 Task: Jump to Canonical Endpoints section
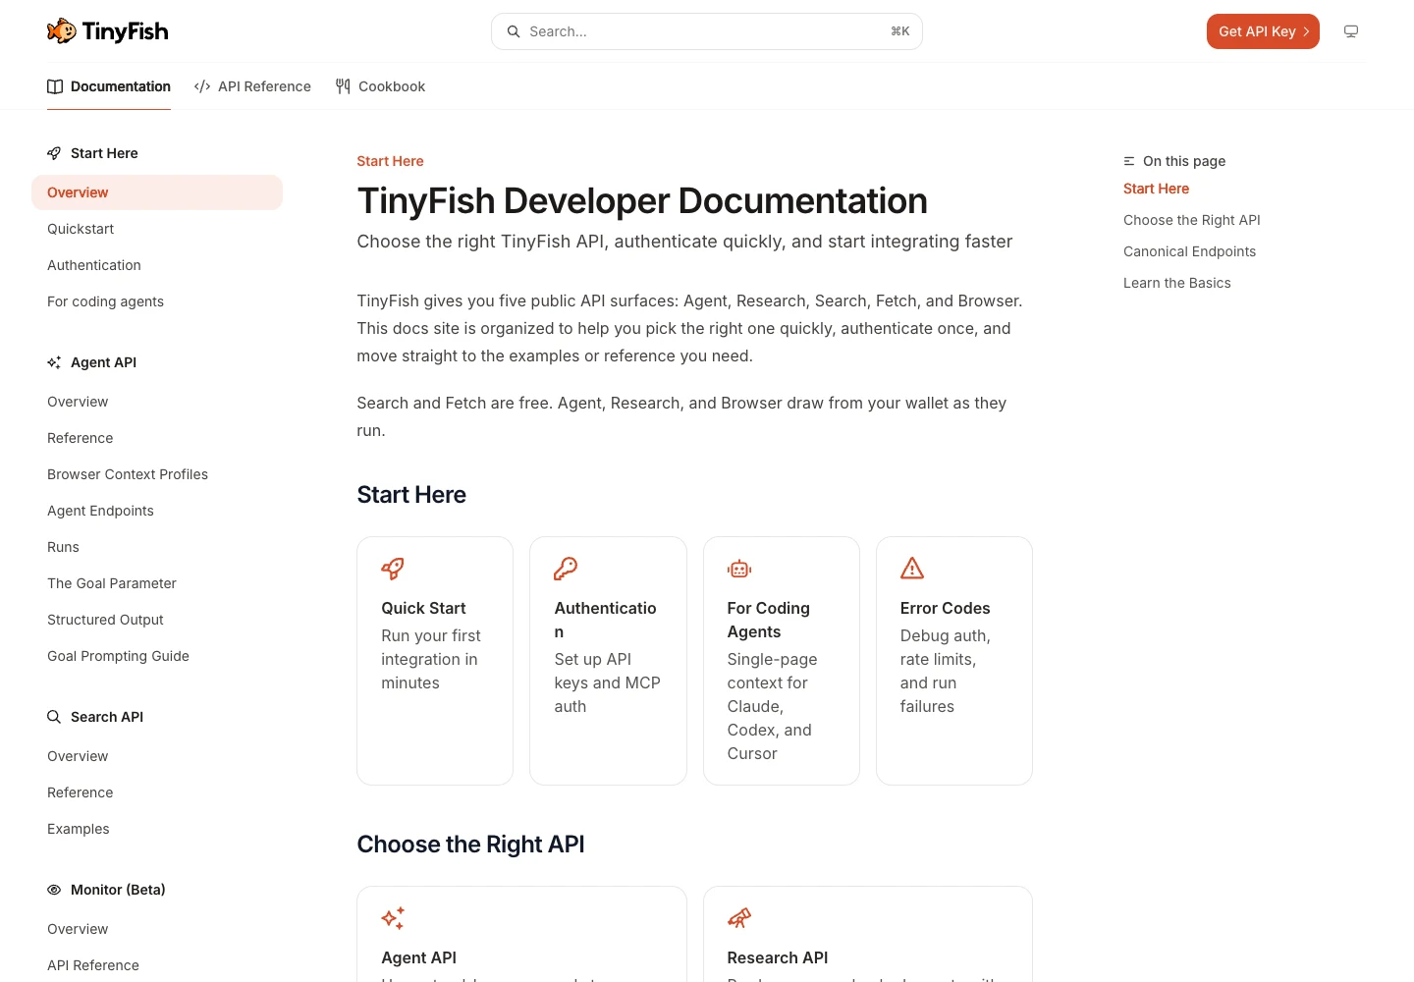[x=1189, y=251]
